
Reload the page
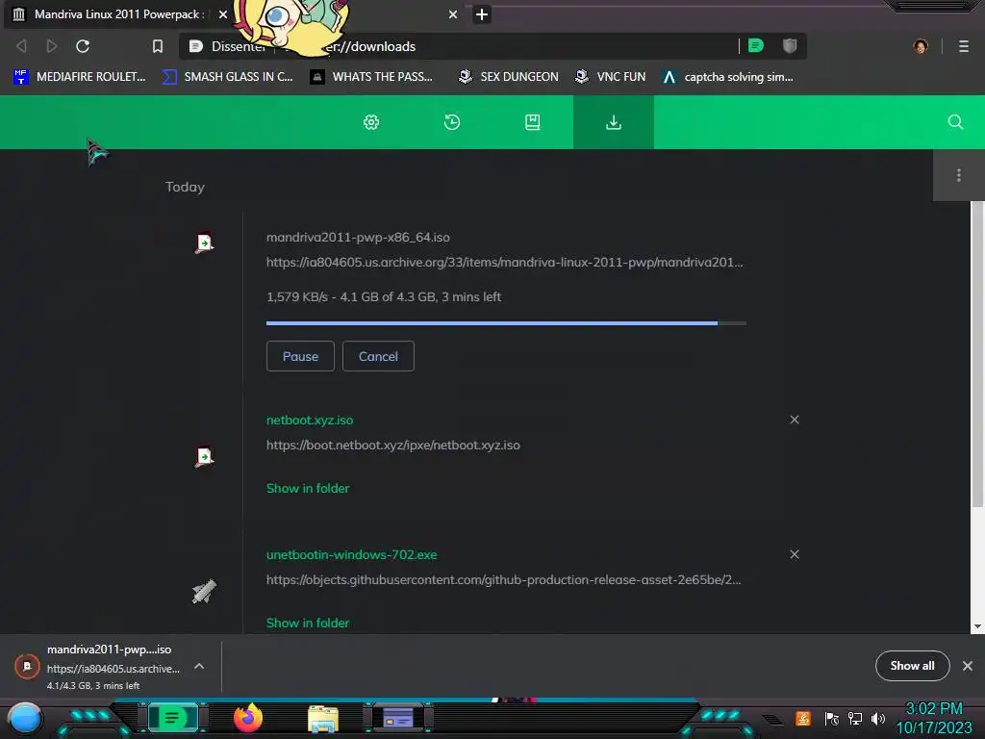[83, 46]
